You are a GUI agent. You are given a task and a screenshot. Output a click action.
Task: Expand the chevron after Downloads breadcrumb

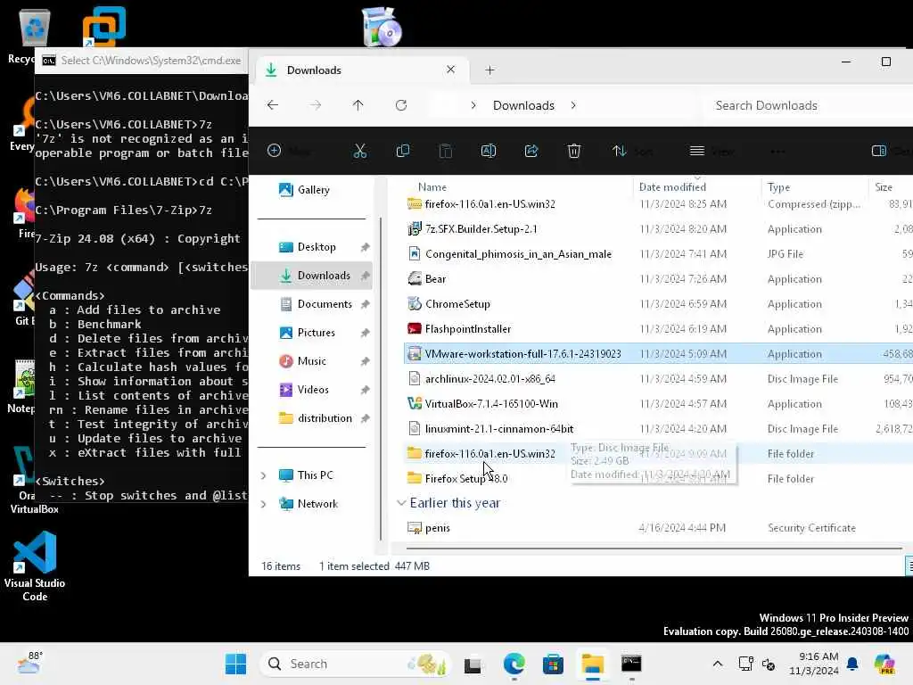[573, 105]
